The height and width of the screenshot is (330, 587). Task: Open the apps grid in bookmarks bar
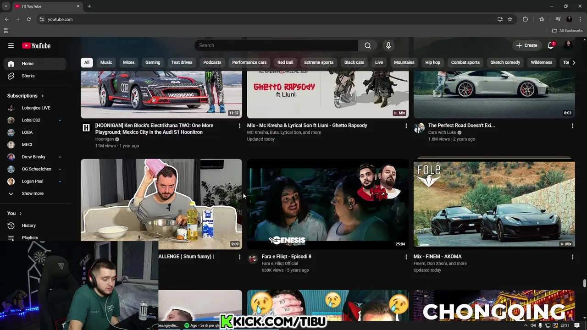(6, 31)
